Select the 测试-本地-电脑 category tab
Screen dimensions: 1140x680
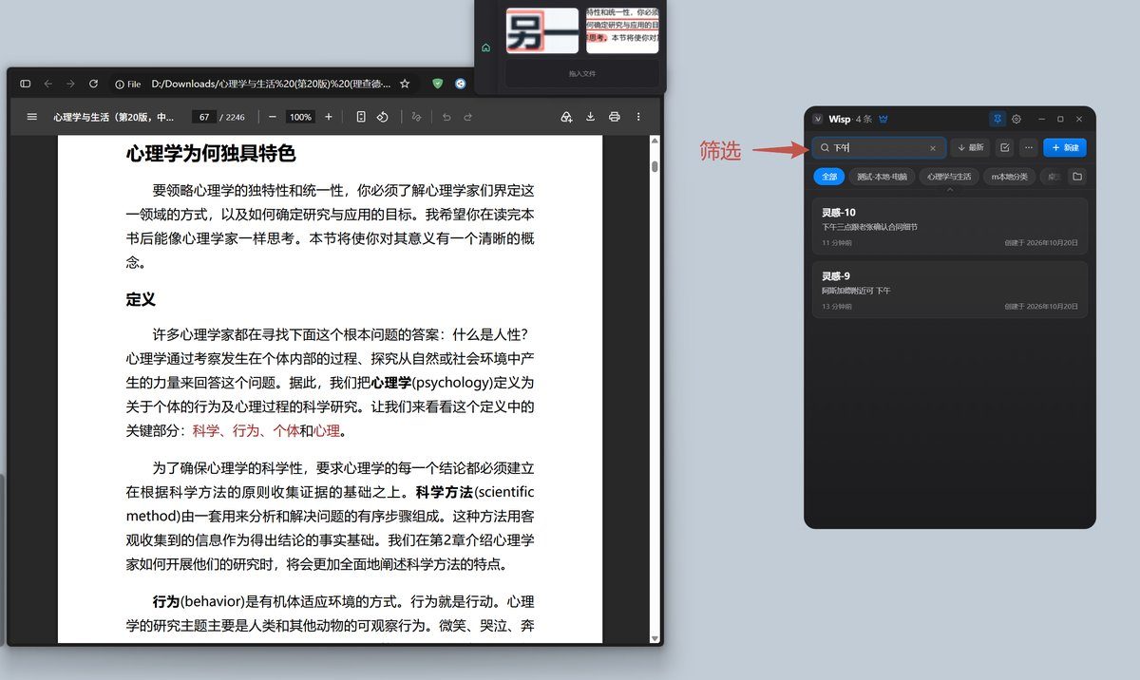(882, 177)
